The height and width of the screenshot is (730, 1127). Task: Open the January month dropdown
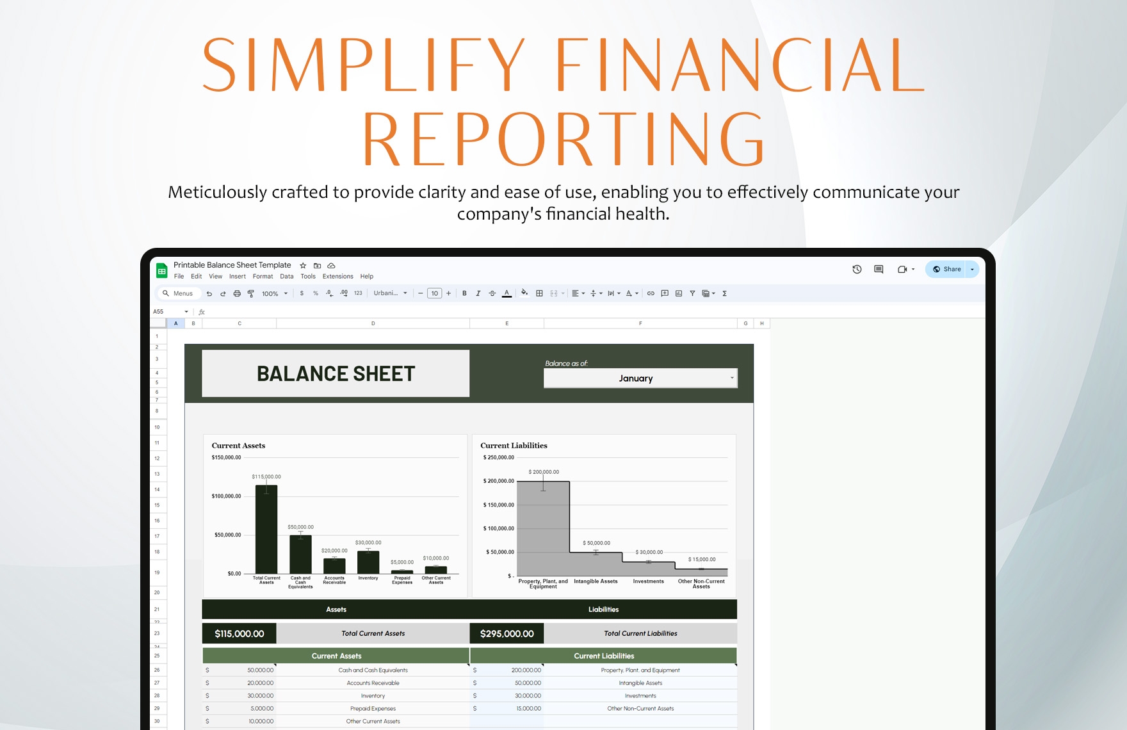(640, 378)
